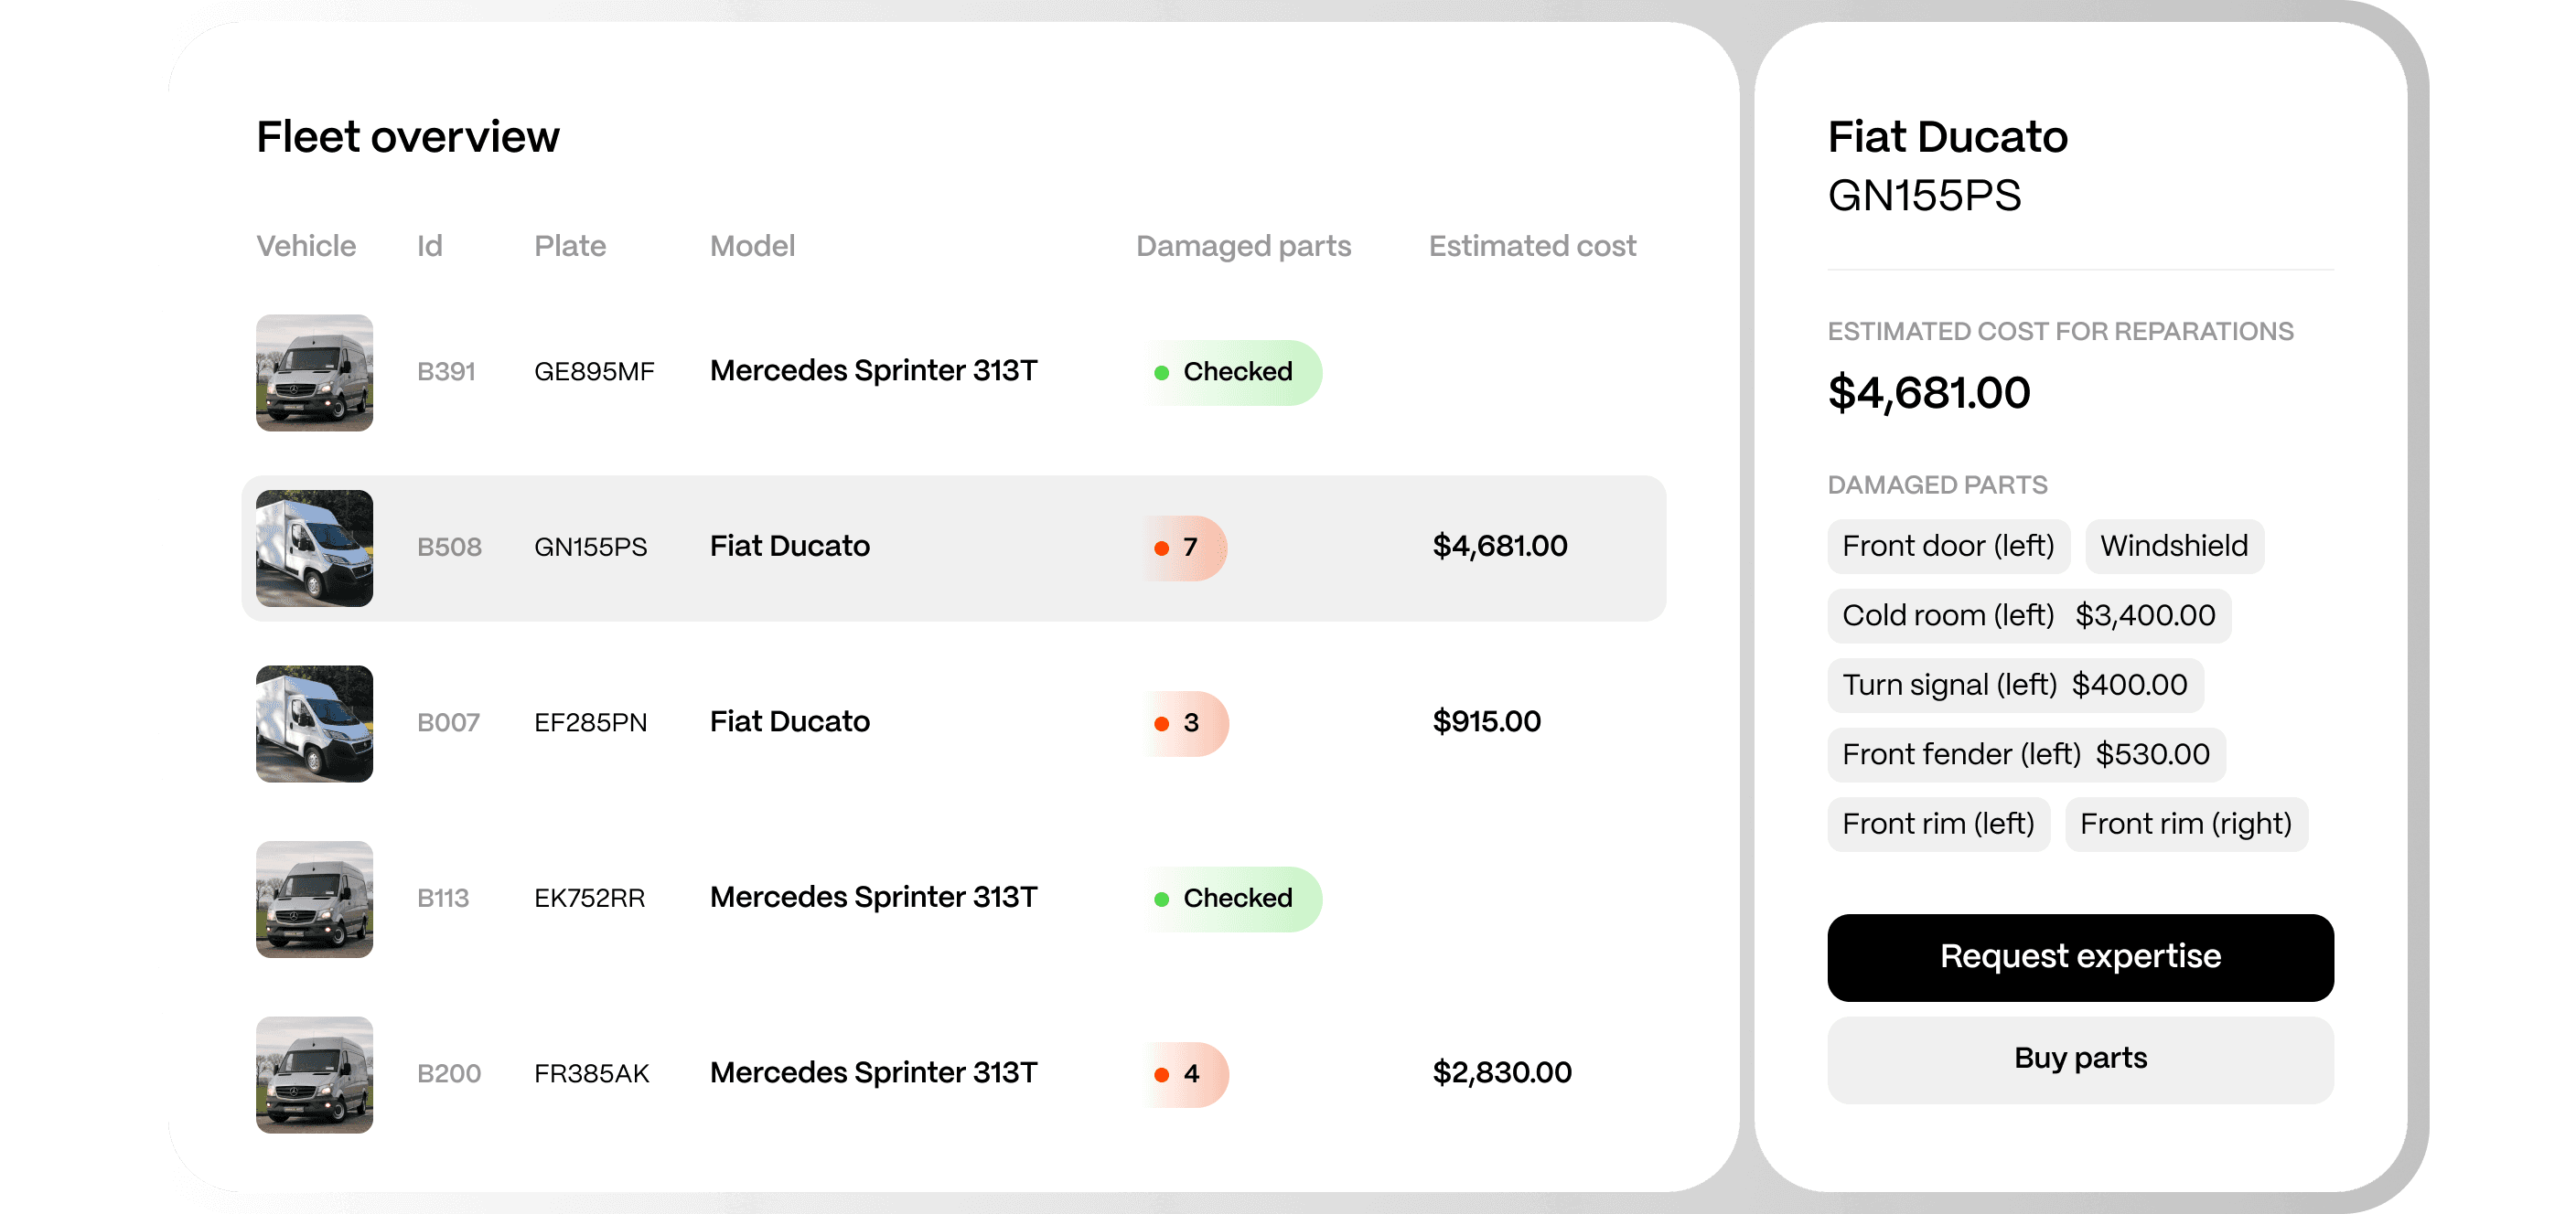The height and width of the screenshot is (1214, 2576).
Task: Click the Checked status badge for GE895MF
Action: (1232, 373)
